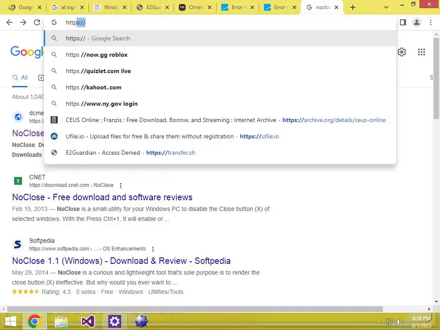Expand the tab search dropdown arrow
This screenshot has height=330, width=440.
pyautogui.click(x=386, y=7)
